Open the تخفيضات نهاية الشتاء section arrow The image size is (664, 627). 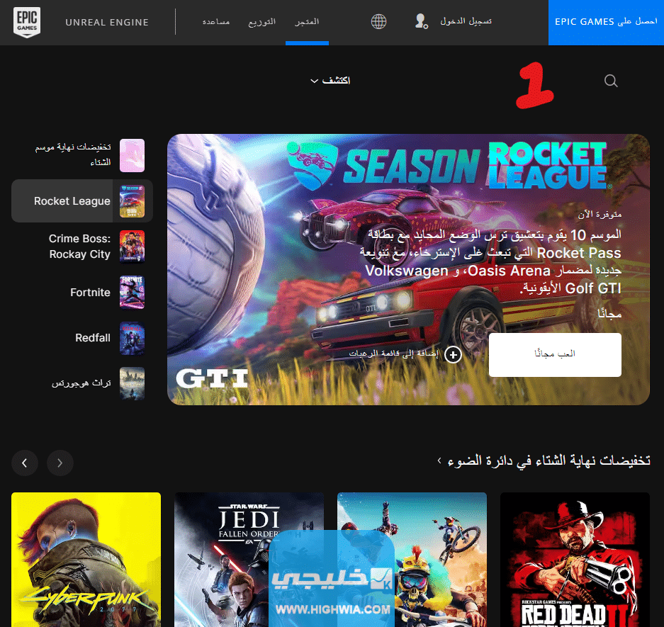(x=439, y=460)
